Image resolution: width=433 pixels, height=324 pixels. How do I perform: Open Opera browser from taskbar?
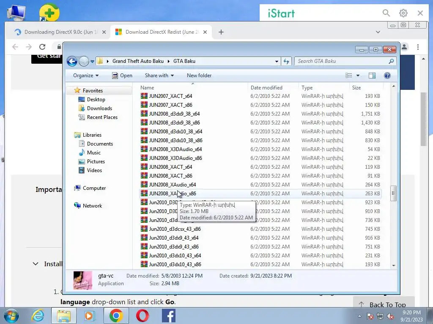142,316
